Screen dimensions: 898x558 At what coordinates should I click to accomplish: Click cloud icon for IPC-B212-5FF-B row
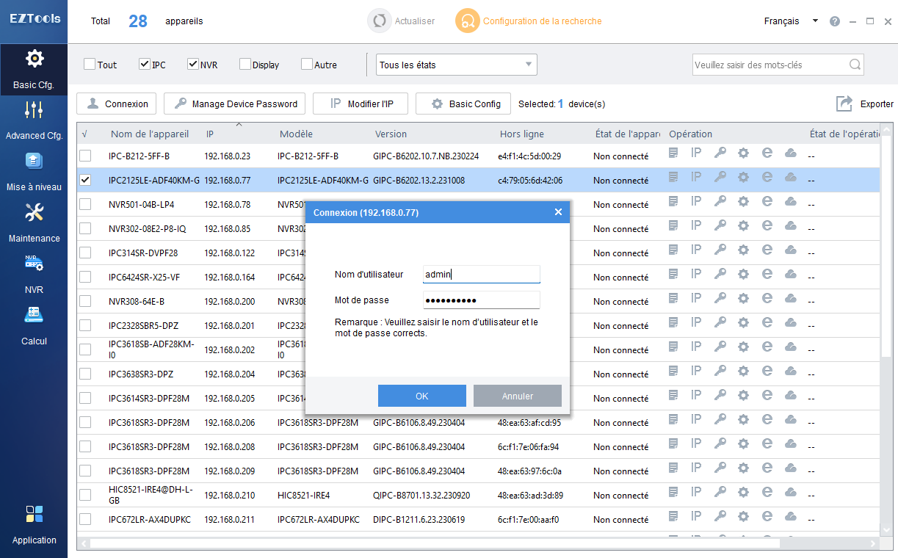[x=791, y=153]
